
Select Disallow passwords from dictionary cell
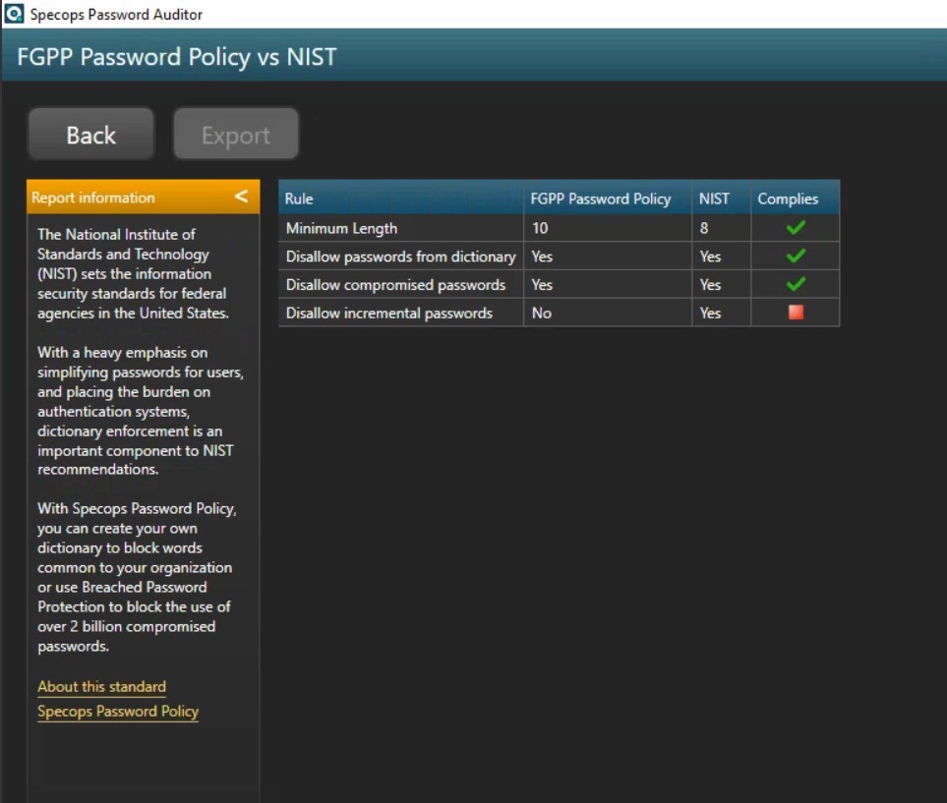pos(401,257)
